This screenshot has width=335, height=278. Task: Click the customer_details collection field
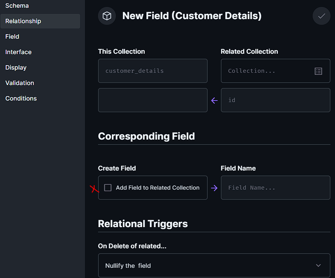tap(152, 71)
